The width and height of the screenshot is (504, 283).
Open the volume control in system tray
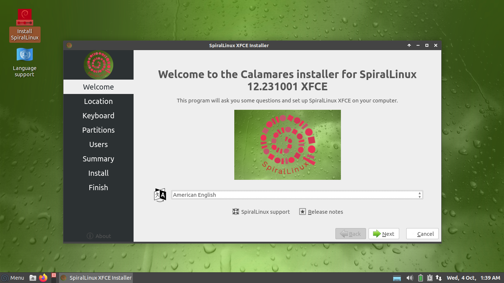410,278
